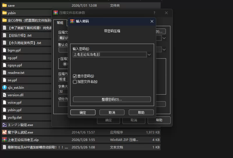The height and width of the screenshot is (158, 233).
Task: Click the ysbin folder icon
Action: click(x=4, y=13)
